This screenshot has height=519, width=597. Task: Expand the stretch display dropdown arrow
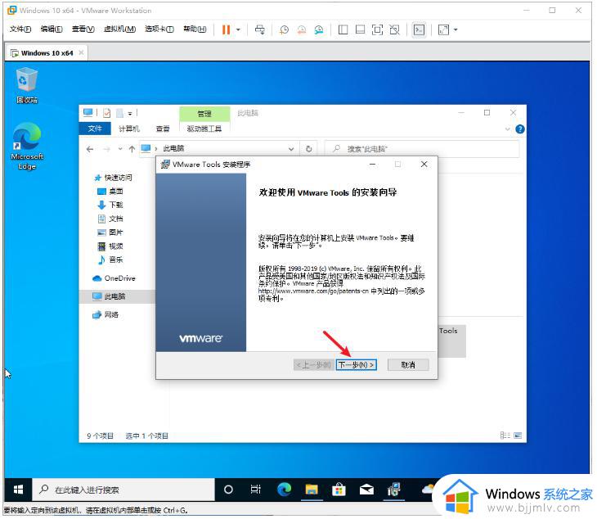click(x=456, y=29)
